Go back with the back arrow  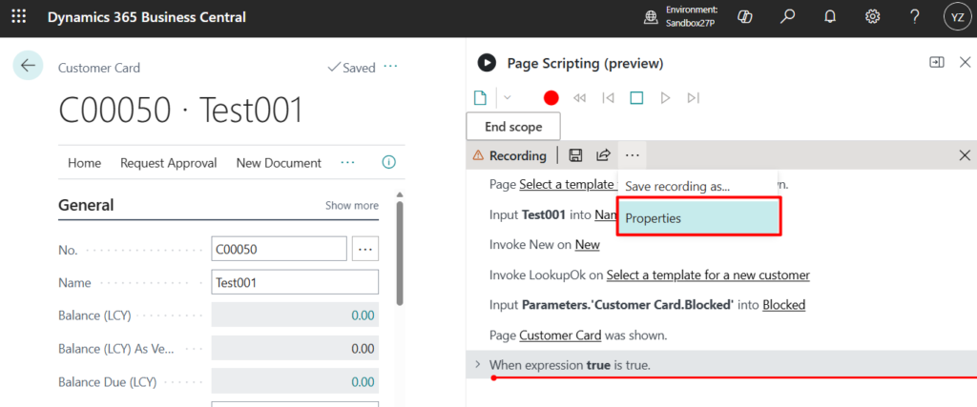tap(28, 66)
